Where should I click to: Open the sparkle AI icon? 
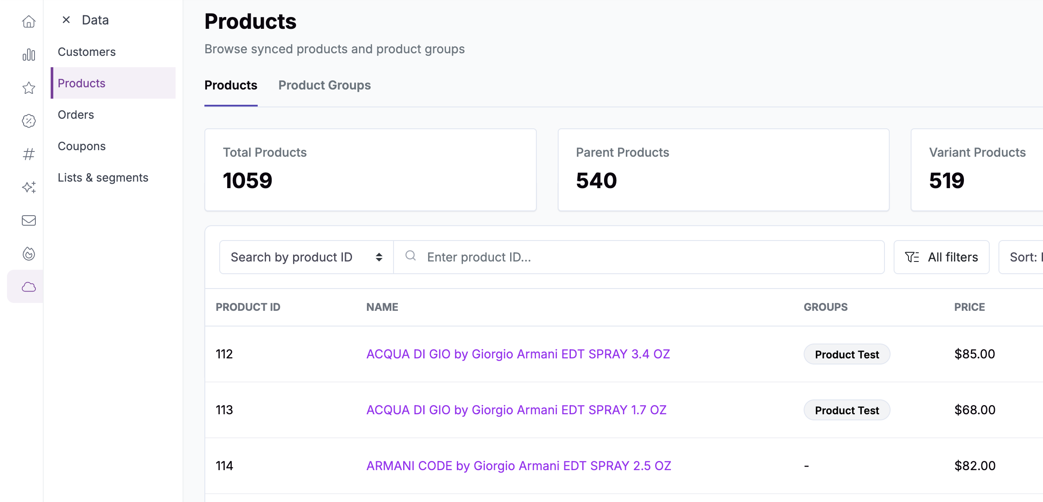(29, 187)
